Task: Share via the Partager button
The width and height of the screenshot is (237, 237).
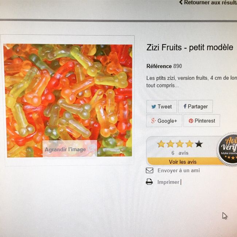Action: coord(195,106)
